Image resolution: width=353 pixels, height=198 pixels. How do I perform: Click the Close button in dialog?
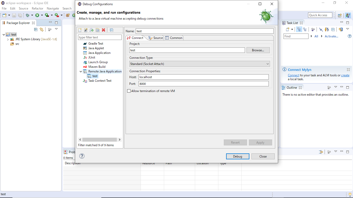tap(263, 156)
